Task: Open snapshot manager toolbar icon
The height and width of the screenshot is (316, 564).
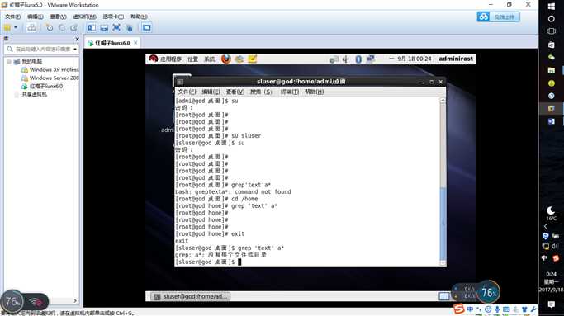Action: (74, 28)
